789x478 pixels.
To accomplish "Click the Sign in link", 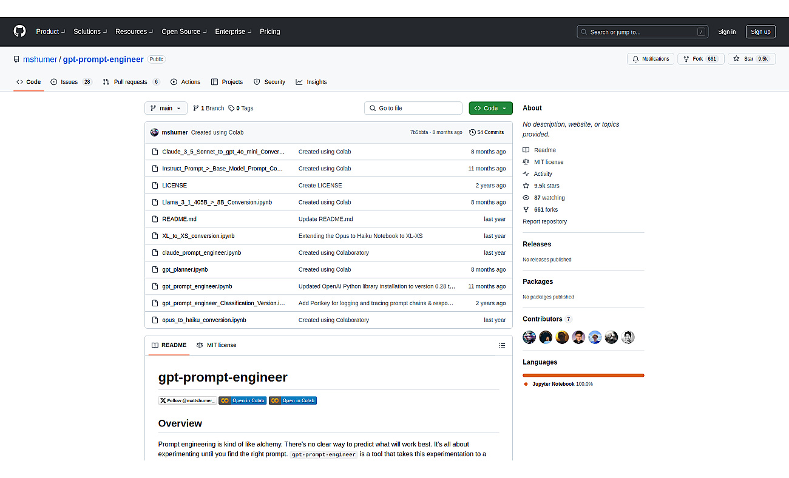I will point(726,32).
